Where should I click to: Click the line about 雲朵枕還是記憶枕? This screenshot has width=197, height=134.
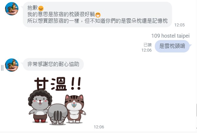[97, 21]
